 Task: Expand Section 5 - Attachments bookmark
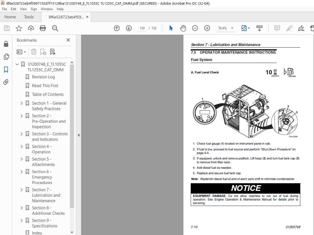22,159
